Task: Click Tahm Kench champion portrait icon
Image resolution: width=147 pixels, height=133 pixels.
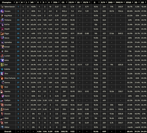Action: pyautogui.click(x=2, y=7)
